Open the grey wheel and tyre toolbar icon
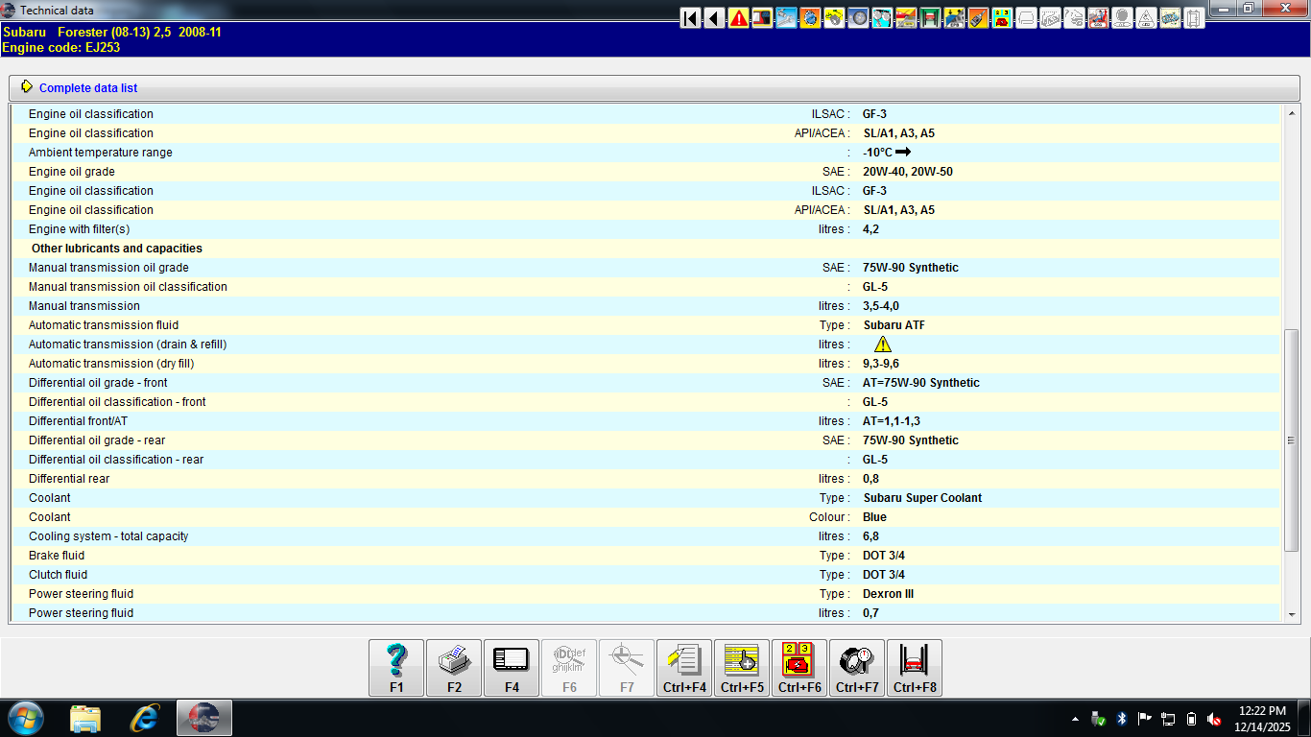Viewport: 1311px width, 737px height. tap(858, 17)
